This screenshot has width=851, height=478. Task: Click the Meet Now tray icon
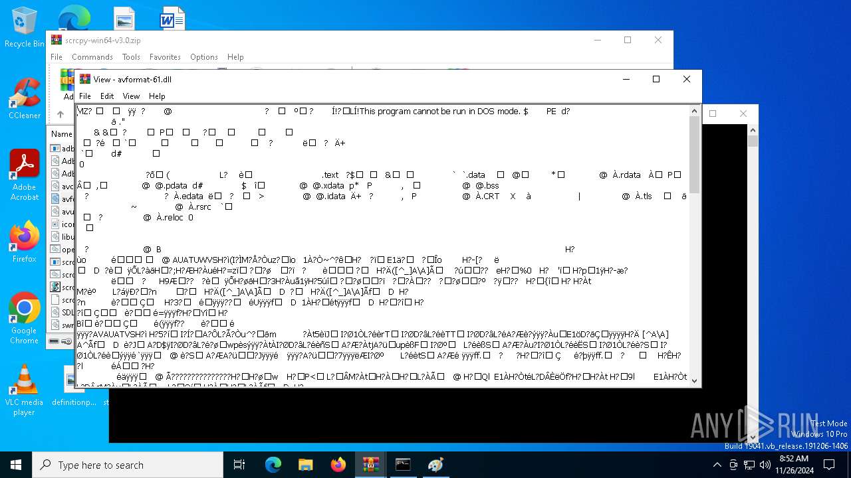[733, 465]
